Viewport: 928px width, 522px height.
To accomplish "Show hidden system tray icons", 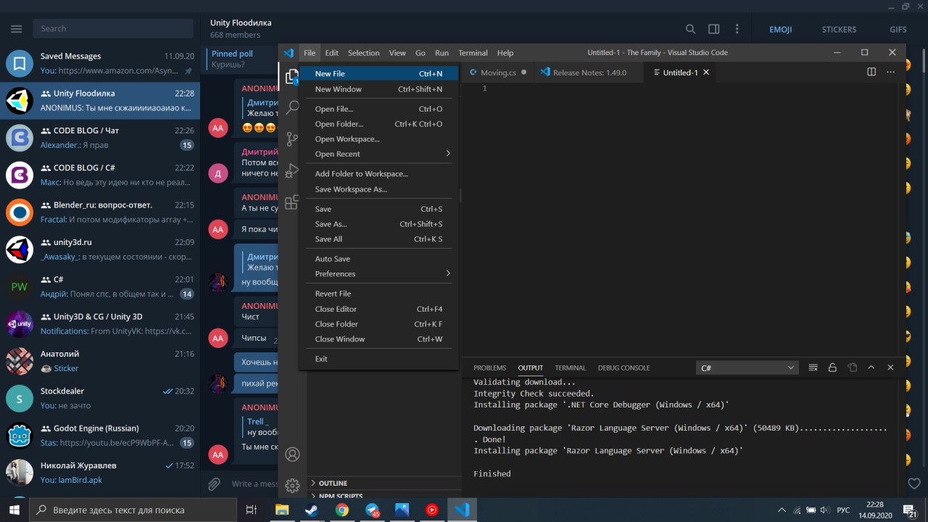I will pos(781,510).
